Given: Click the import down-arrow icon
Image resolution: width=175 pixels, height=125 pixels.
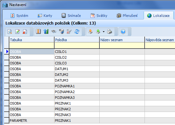Looking at the screenshot, I should coord(90,32).
